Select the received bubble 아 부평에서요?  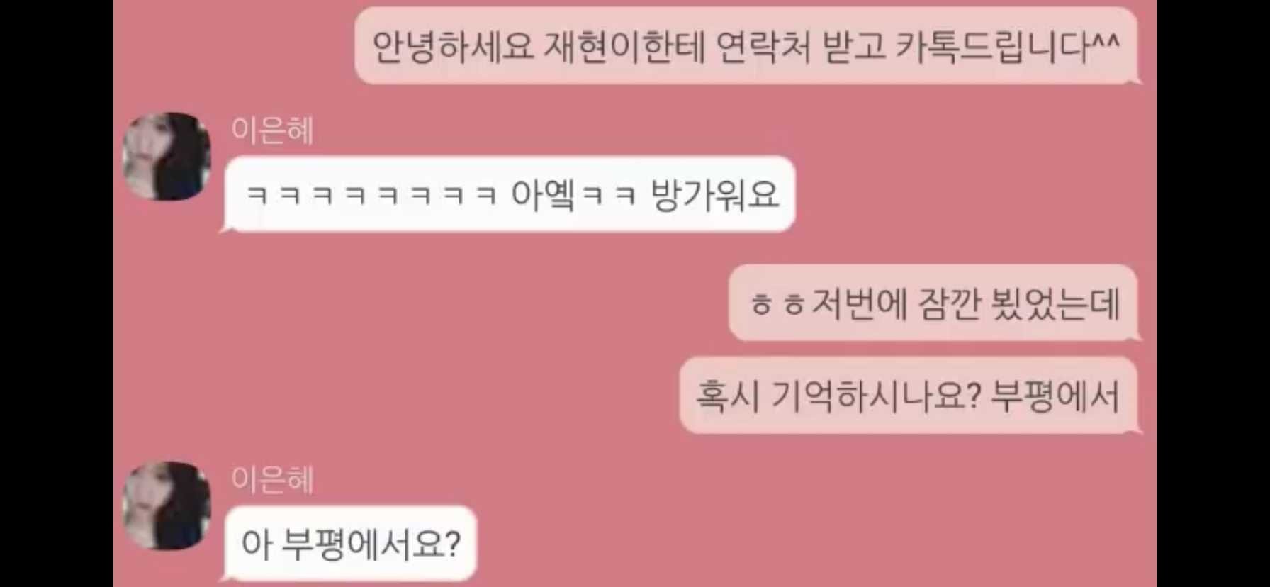[x=350, y=544]
